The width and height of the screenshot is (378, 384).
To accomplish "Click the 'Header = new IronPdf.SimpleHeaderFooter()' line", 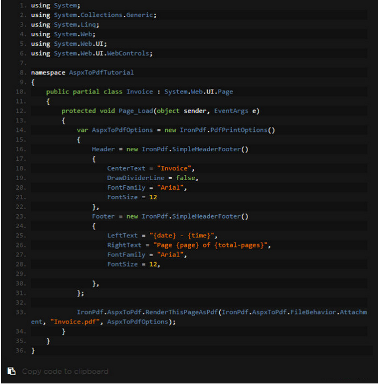I will (x=170, y=149).
